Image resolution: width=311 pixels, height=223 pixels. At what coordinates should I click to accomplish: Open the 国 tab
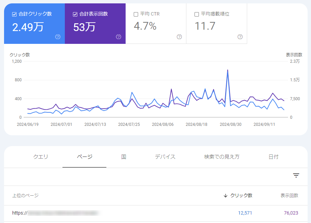pyautogui.click(x=124, y=157)
